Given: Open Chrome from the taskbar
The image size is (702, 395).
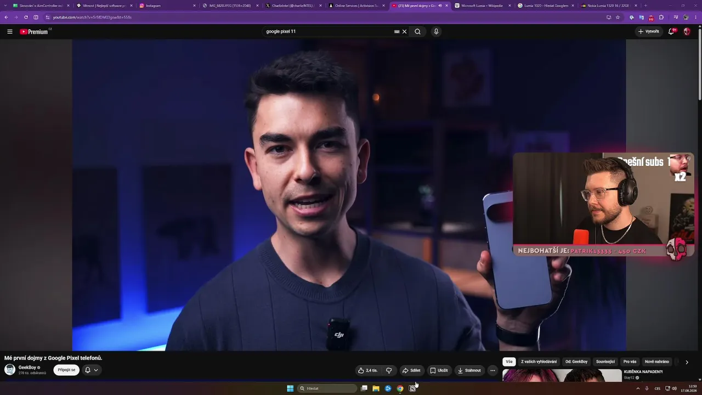Looking at the screenshot, I should [400, 388].
